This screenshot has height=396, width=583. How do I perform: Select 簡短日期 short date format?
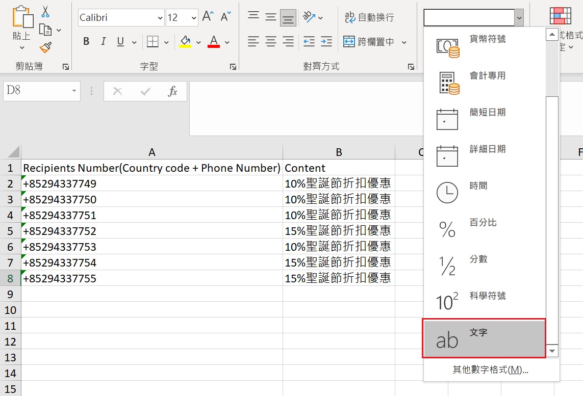pyautogui.click(x=485, y=120)
